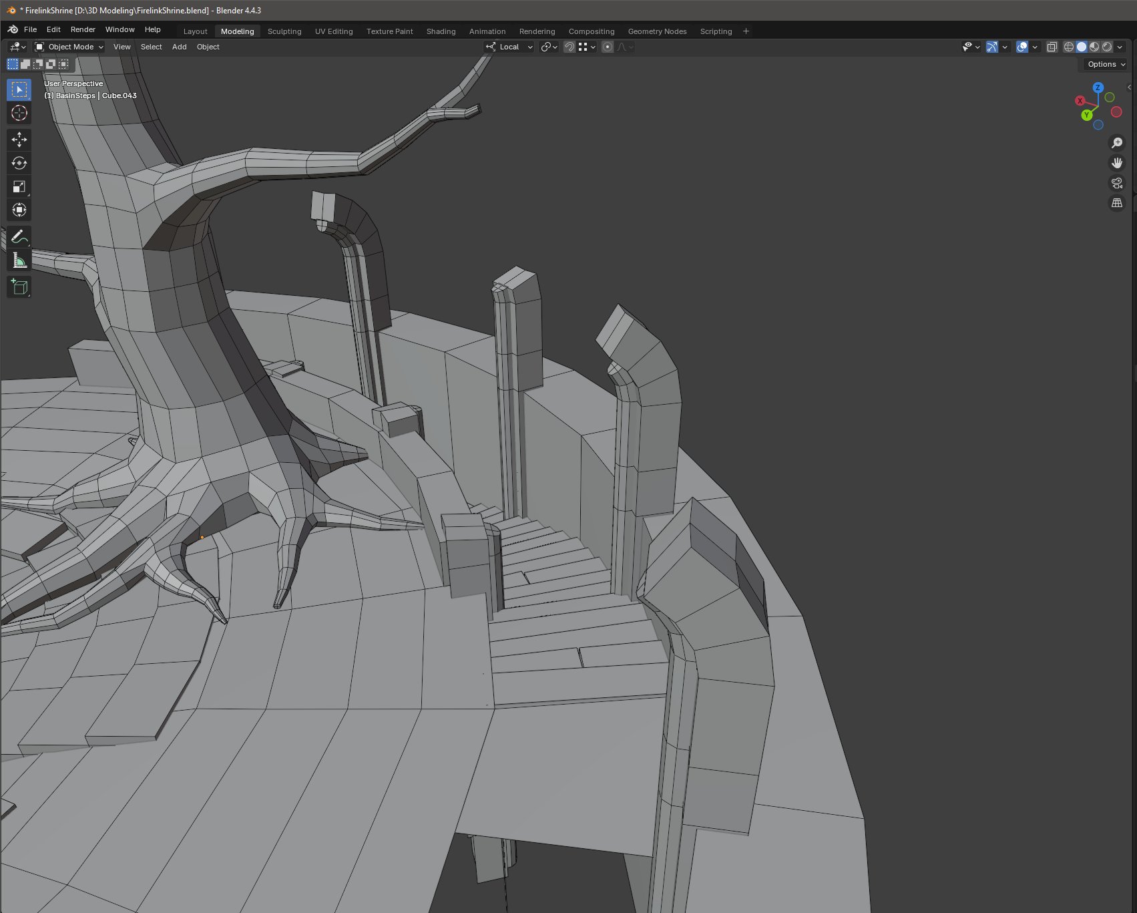Activate the Scale tool
The height and width of the screenshot is (913, 1137).
(19, 187)
